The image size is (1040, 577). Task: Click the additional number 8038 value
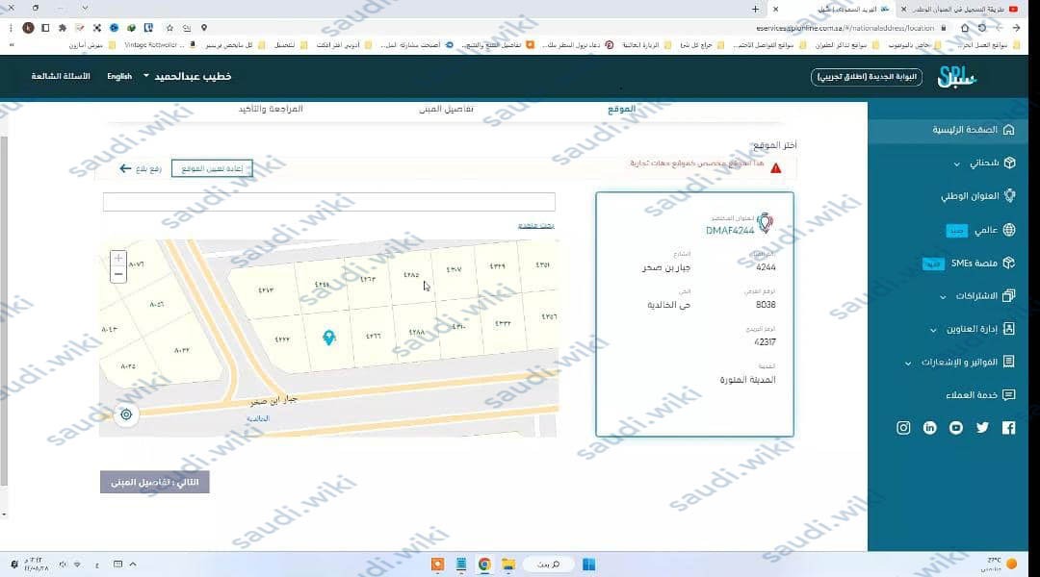tap(766, 305)
